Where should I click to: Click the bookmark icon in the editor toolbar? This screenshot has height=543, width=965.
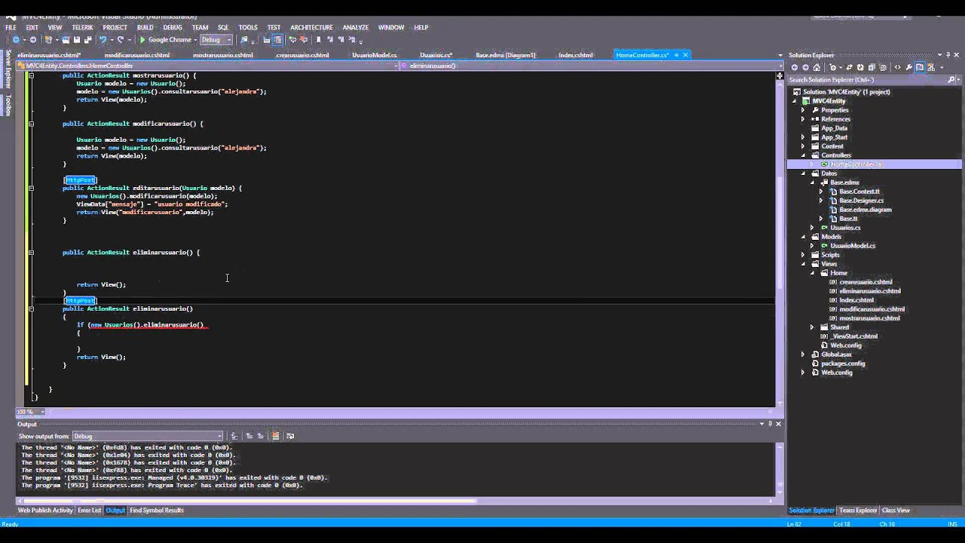[318, 40]
